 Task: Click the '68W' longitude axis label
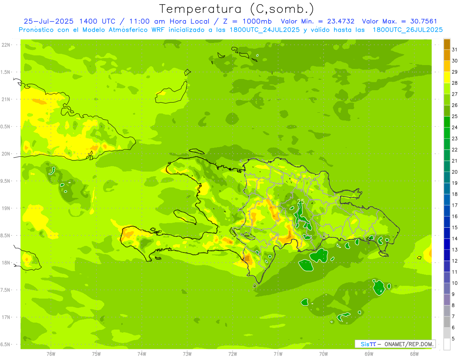click(414, 354)
